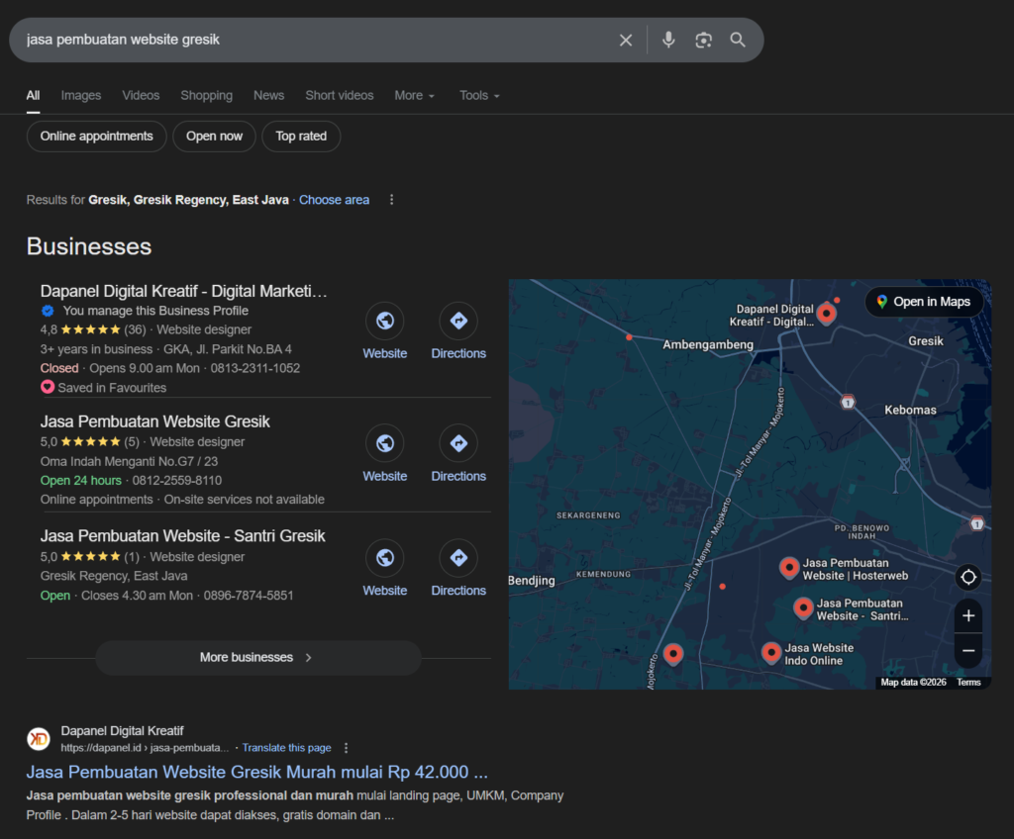Click the unlabeled pin near Mojokerto road

pyautogui.click(x=673, y=654)
